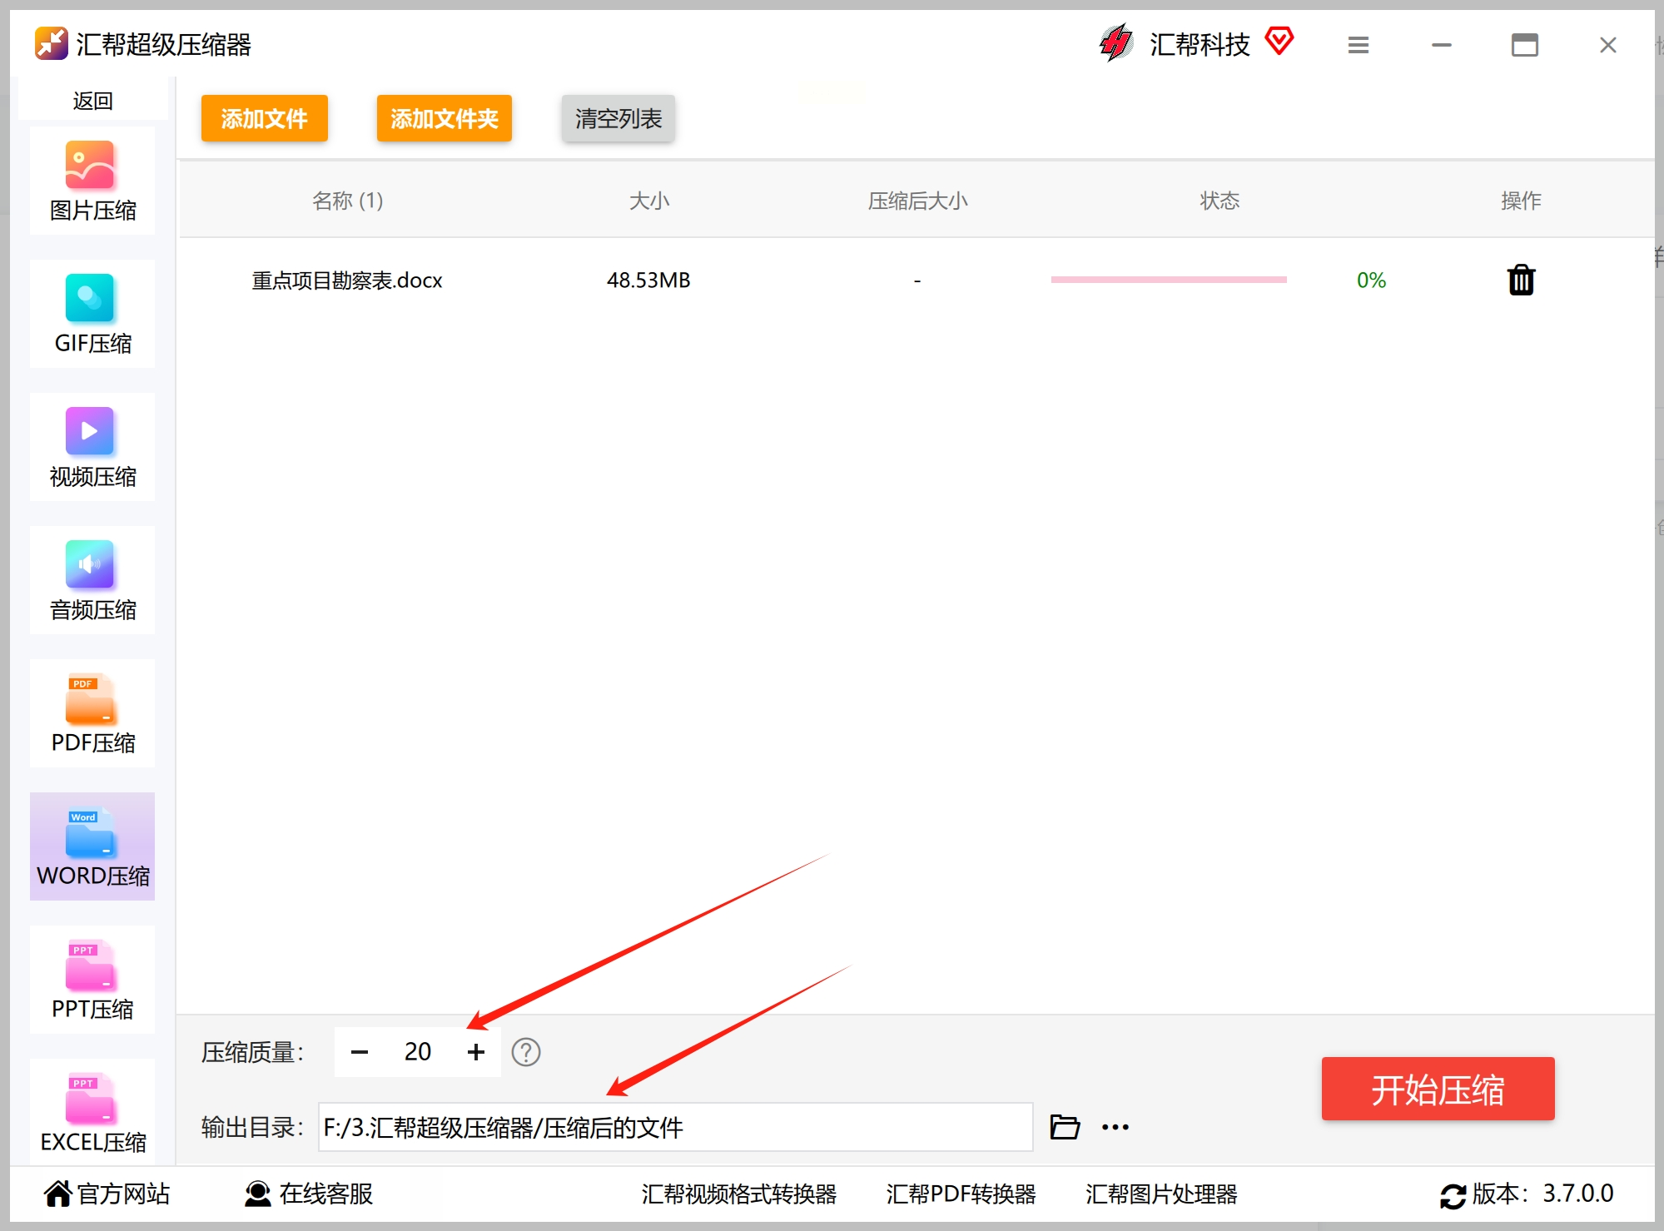Browse output directory via three-dots button
1664x1231 pixels.
point(1115,1127)
